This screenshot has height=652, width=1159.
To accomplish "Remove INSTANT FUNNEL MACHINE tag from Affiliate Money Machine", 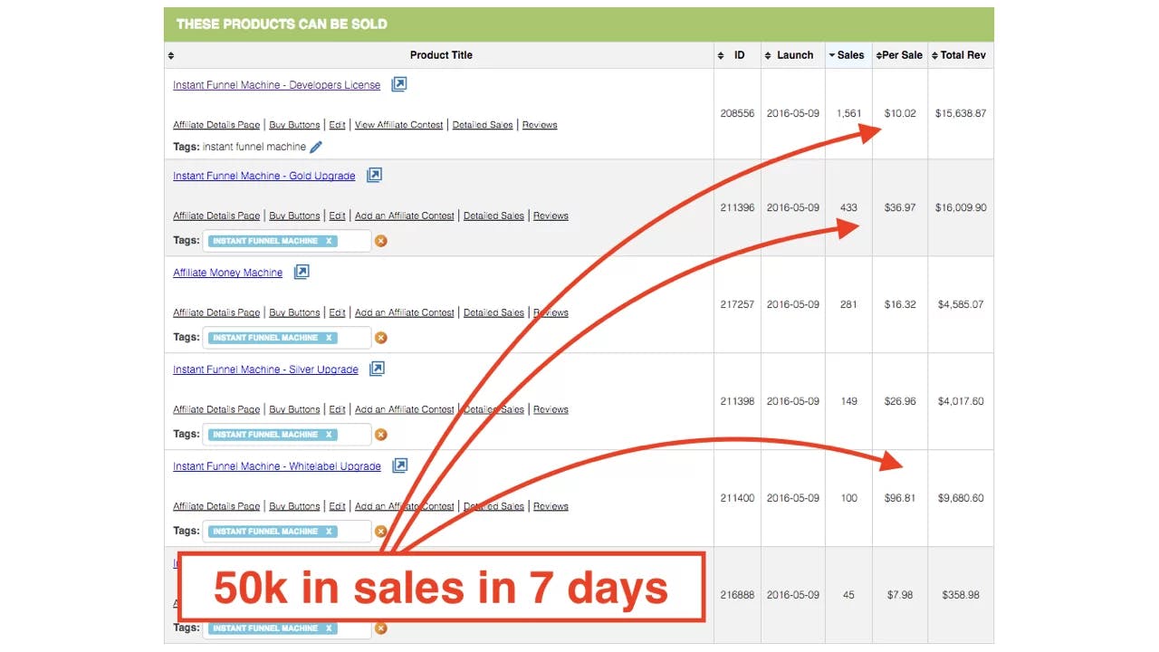I will coord(329,338).
